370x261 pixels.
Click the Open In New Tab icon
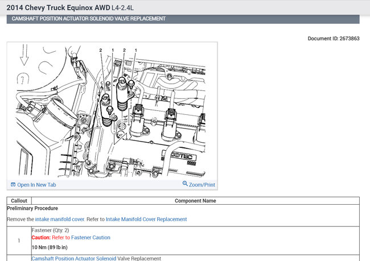[13, 185]
